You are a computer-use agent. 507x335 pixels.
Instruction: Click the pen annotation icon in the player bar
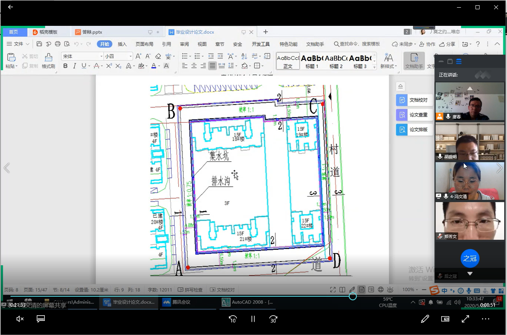425,319
